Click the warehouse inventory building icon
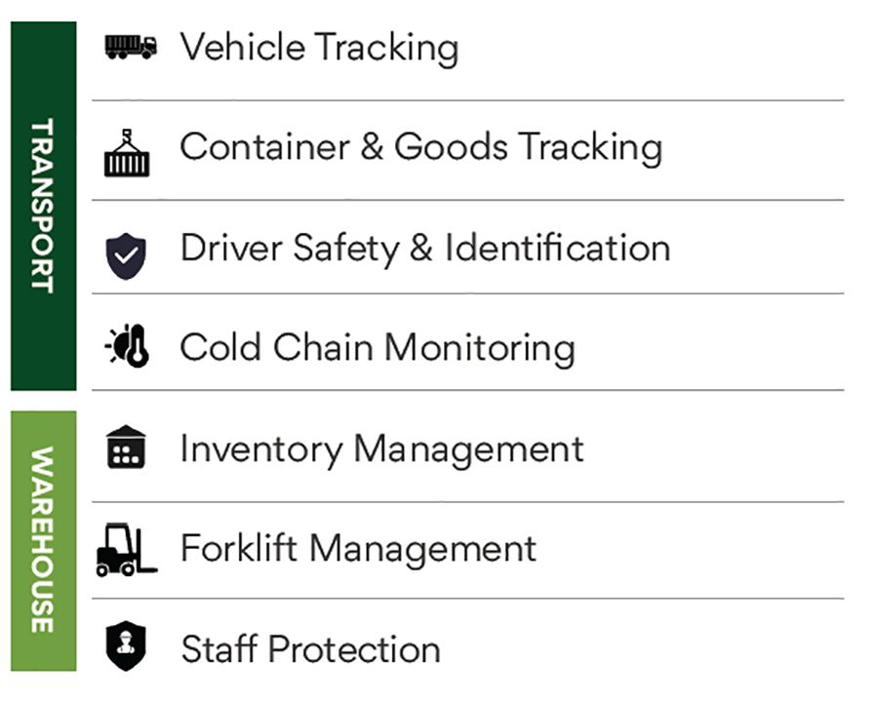 point(127,448)
